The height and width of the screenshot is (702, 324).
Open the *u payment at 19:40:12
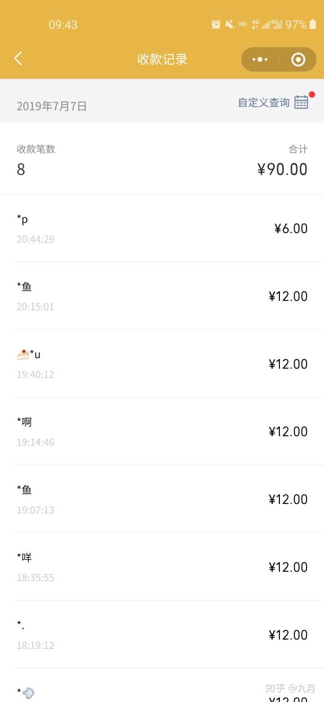(x=162, y=364)
